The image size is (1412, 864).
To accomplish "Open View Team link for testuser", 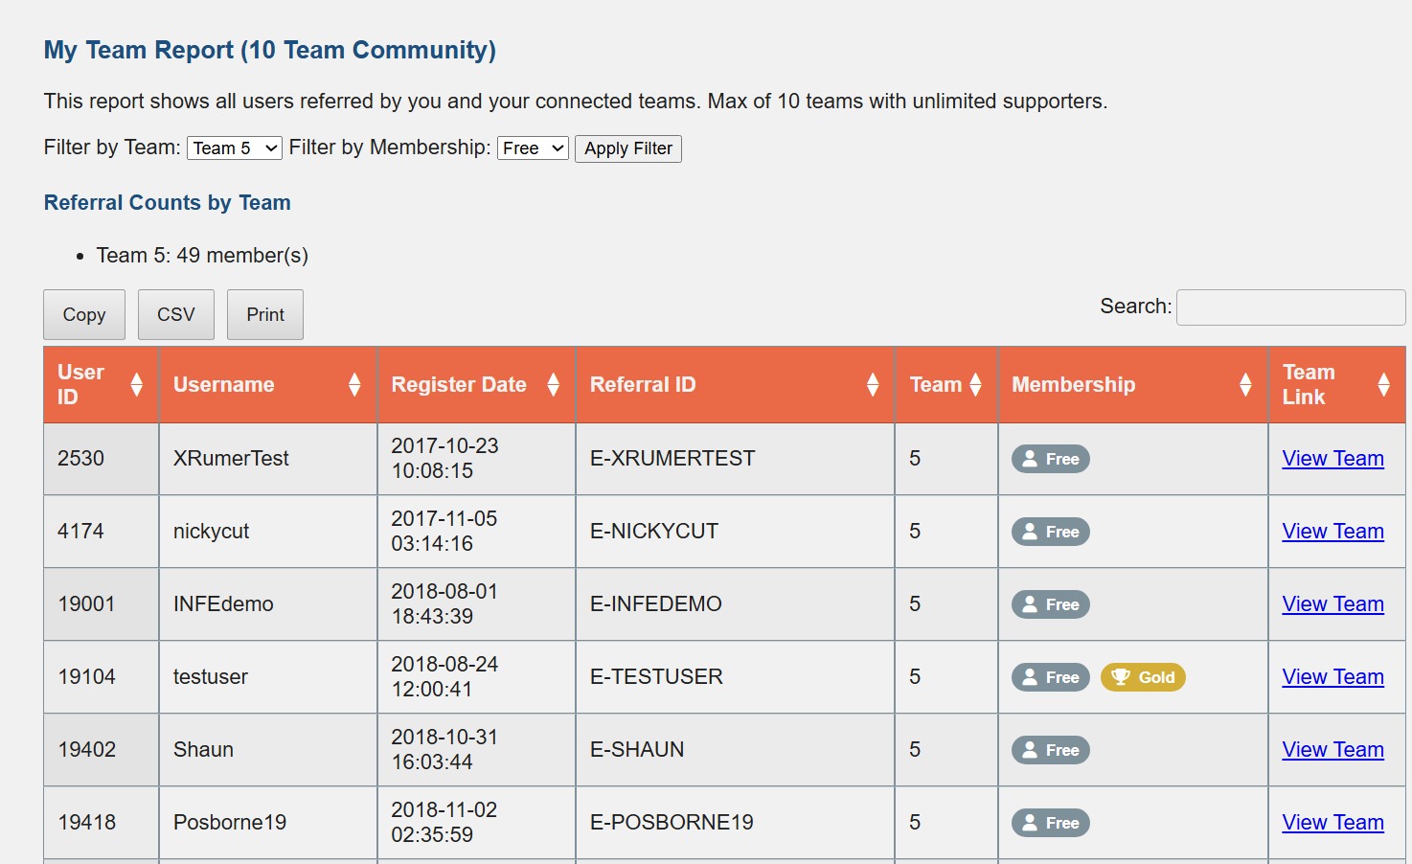I will pyautogui.click(x=1332, y=677).
